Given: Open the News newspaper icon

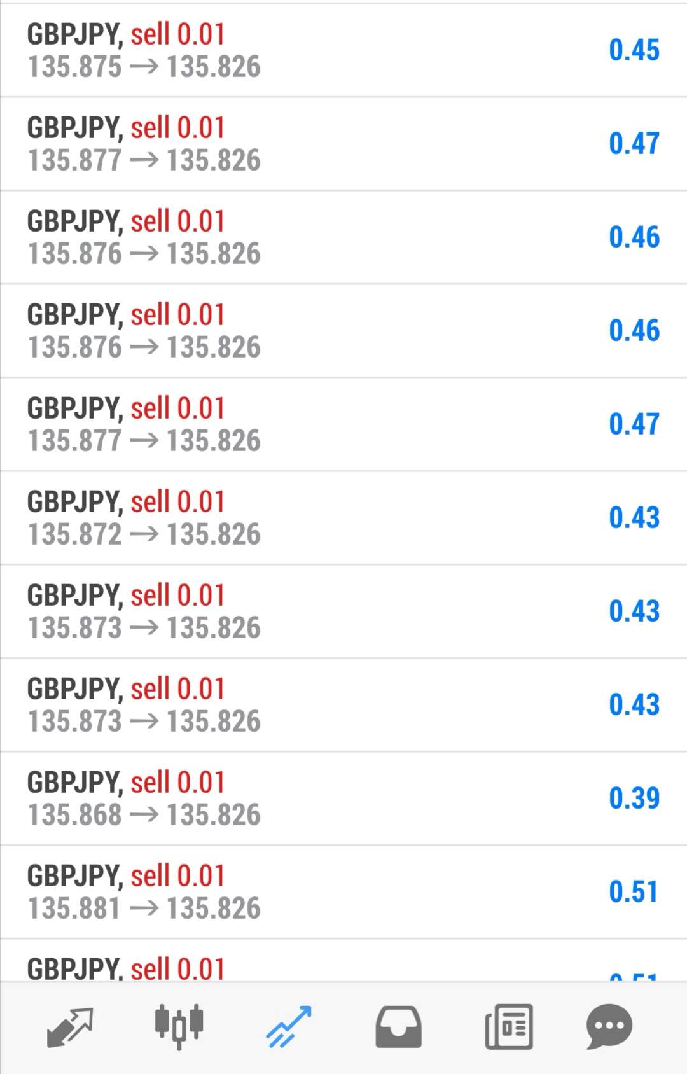Looking at the screenshot, I should tap(508, 1026).
